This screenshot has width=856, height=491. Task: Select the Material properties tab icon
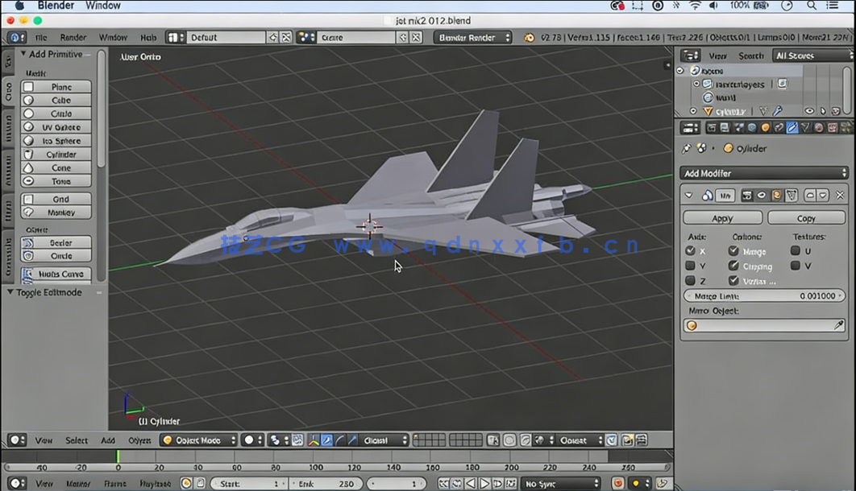click(819, 127)
